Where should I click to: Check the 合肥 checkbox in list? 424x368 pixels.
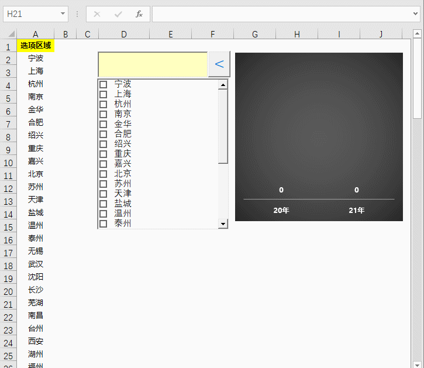[103, 134]
